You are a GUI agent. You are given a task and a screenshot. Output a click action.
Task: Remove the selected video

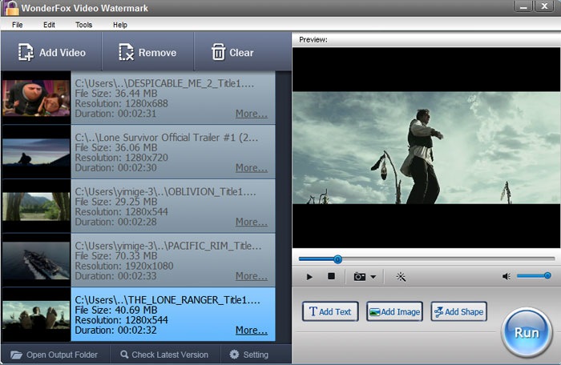(147, 53)
